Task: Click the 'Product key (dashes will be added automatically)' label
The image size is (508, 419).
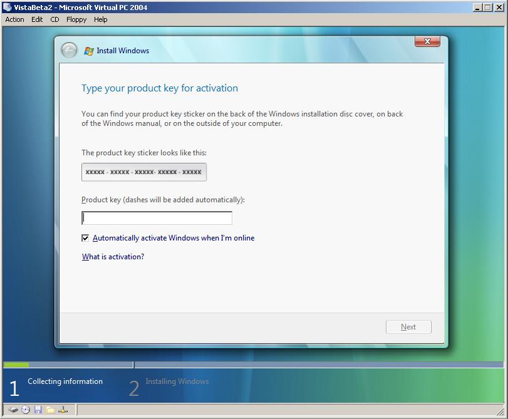Action: pyautogui.click(x=163, y=200)
